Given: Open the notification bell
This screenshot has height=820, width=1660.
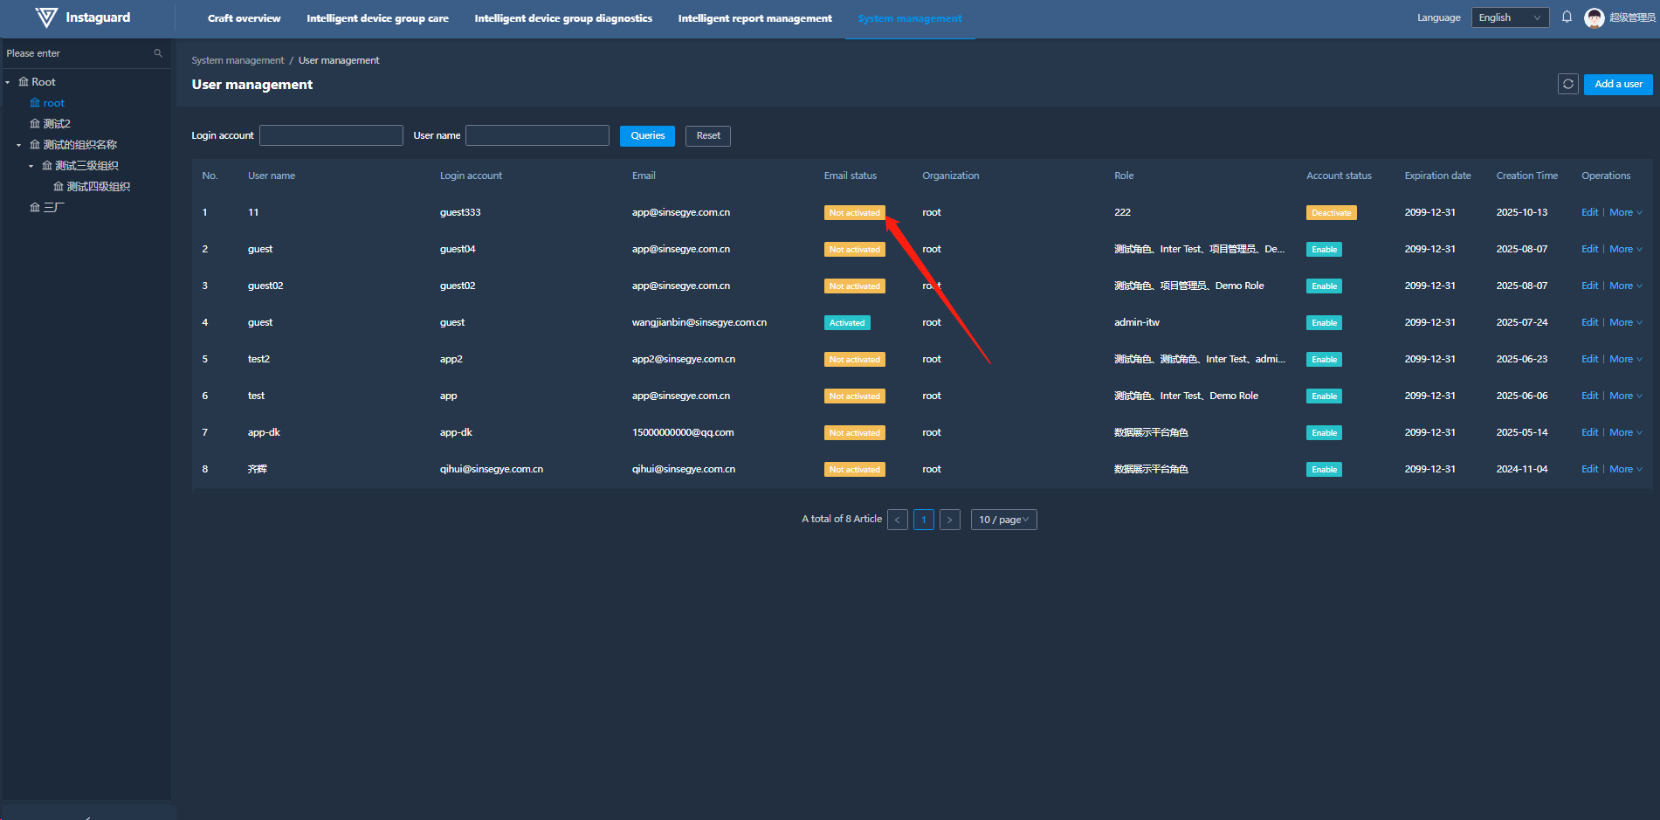Looking at the screenshot, I should click(x=1567, y=17).
